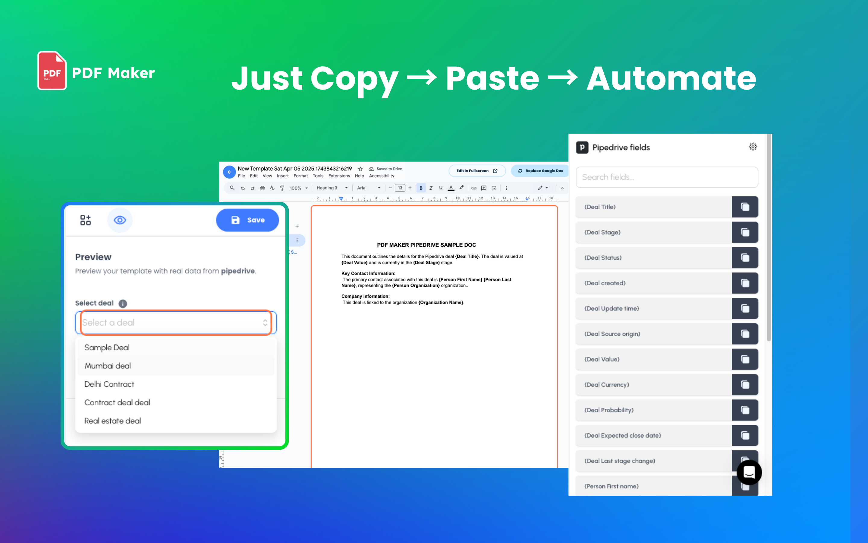The image size is (868, 543).
Task: Copy the {Deal Title} field
Action: 745,207
